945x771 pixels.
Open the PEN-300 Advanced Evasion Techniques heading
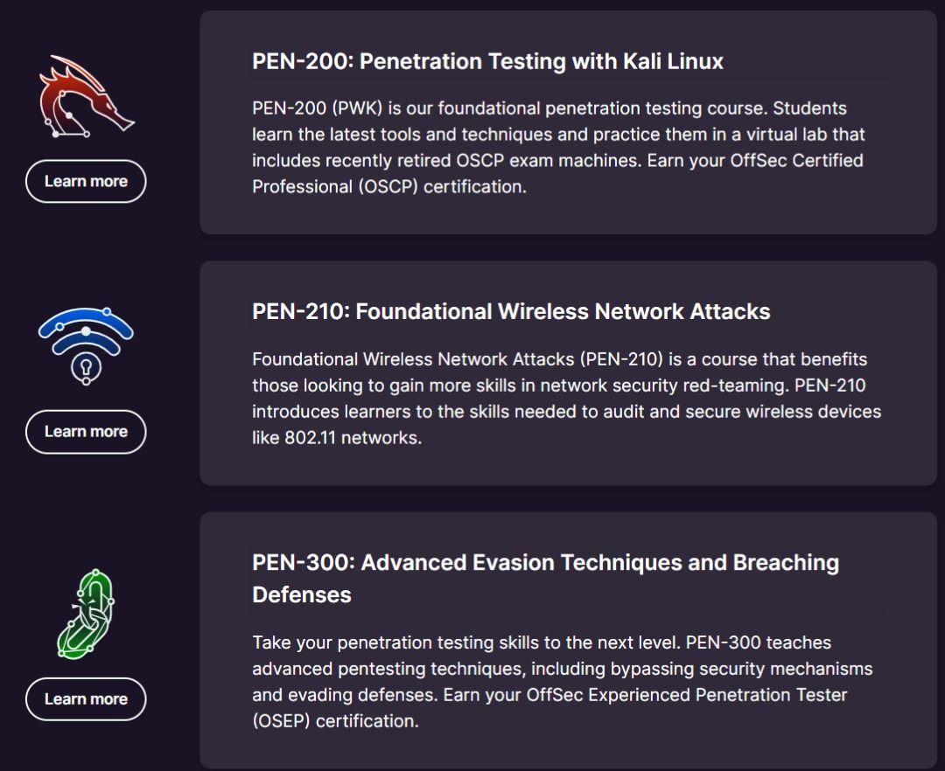545,562
